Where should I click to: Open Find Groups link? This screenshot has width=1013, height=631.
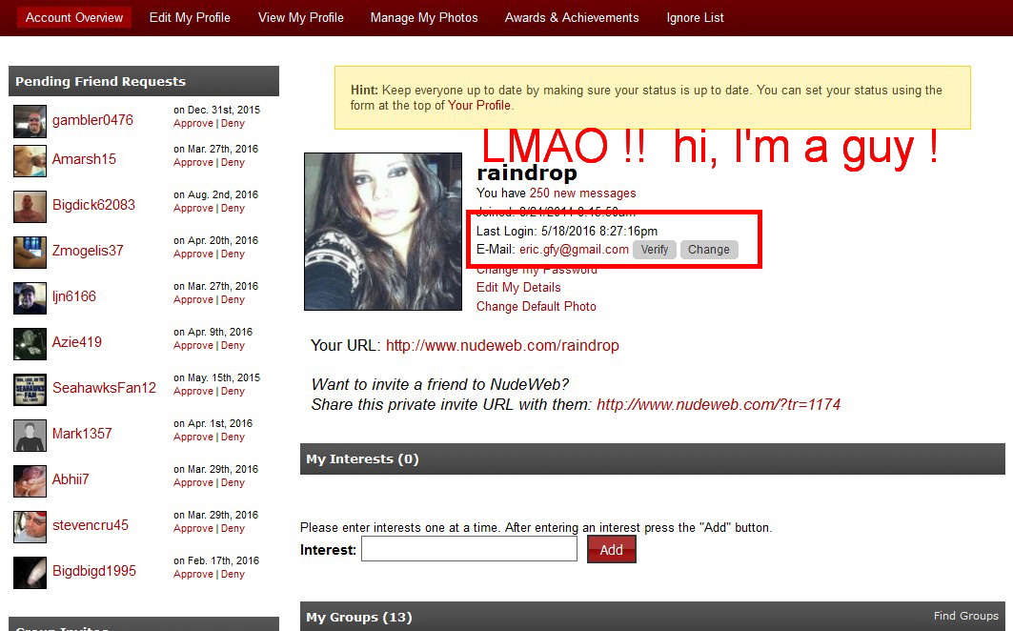click(x=965, y=616)
